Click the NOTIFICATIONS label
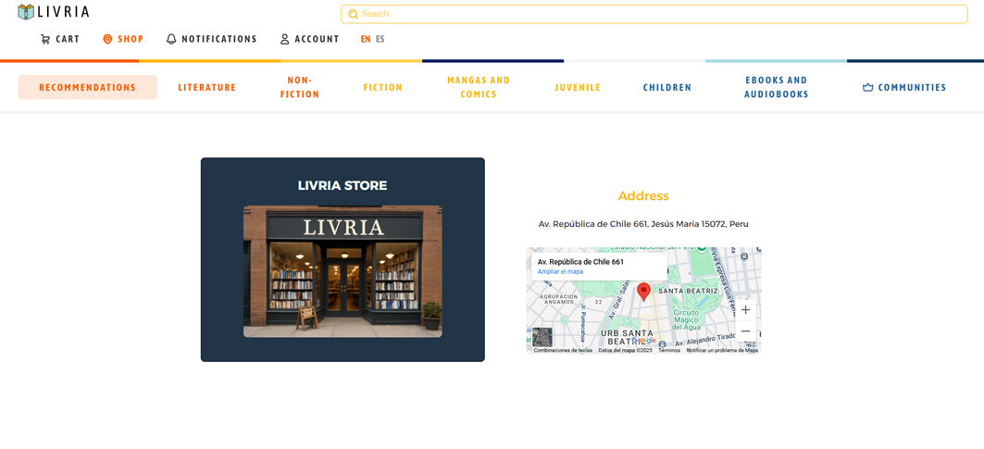The image size is (984, 449). tap(219, 39)
